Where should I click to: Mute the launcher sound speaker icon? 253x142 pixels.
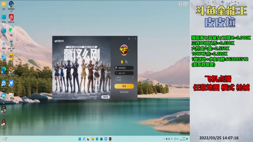coord(129,38)
